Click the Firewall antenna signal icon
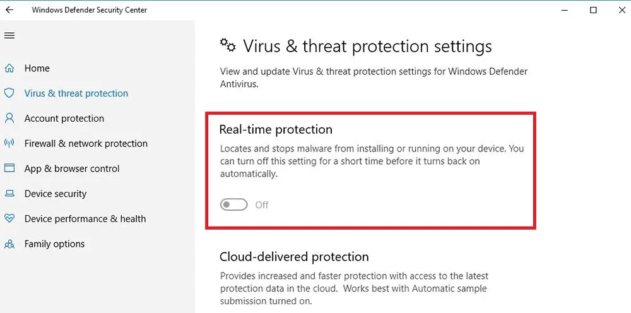The width and height of the screenshot is (631, 313). [x=9, y=144]
